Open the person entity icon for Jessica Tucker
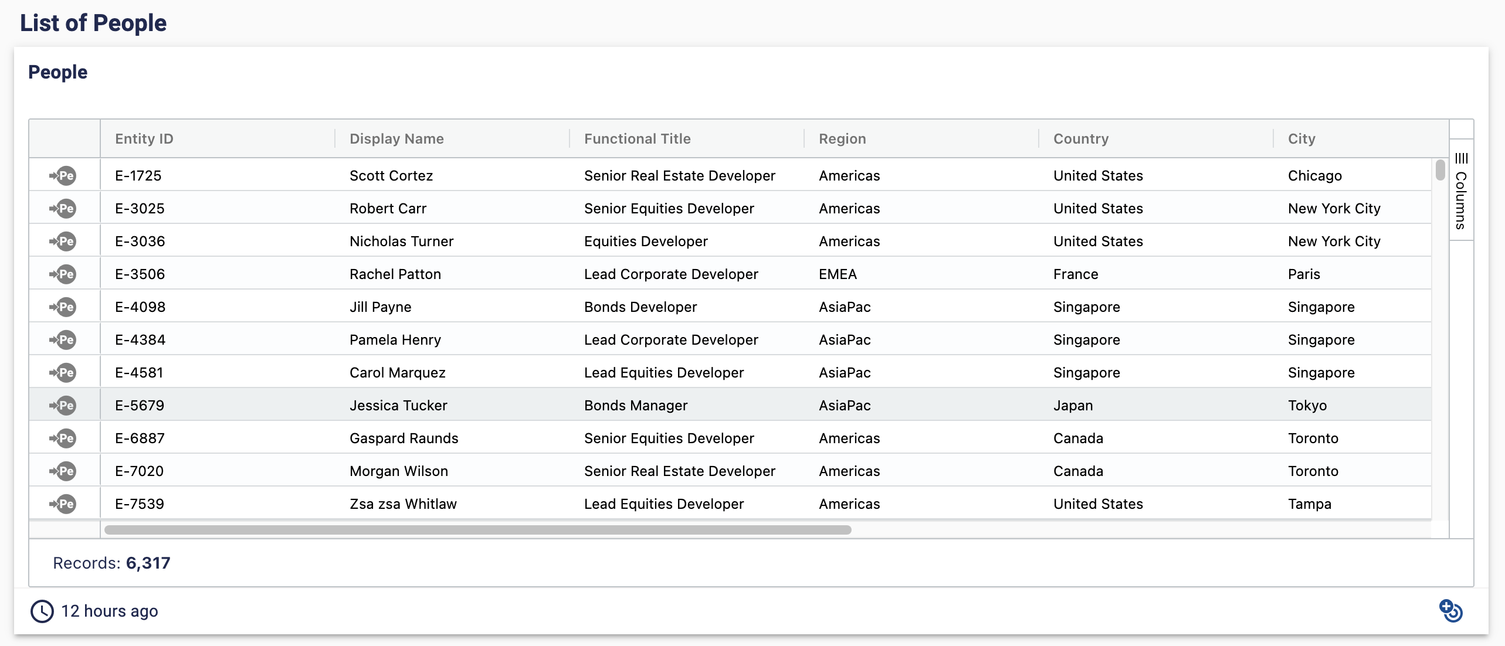 click(x=63, y=405)
